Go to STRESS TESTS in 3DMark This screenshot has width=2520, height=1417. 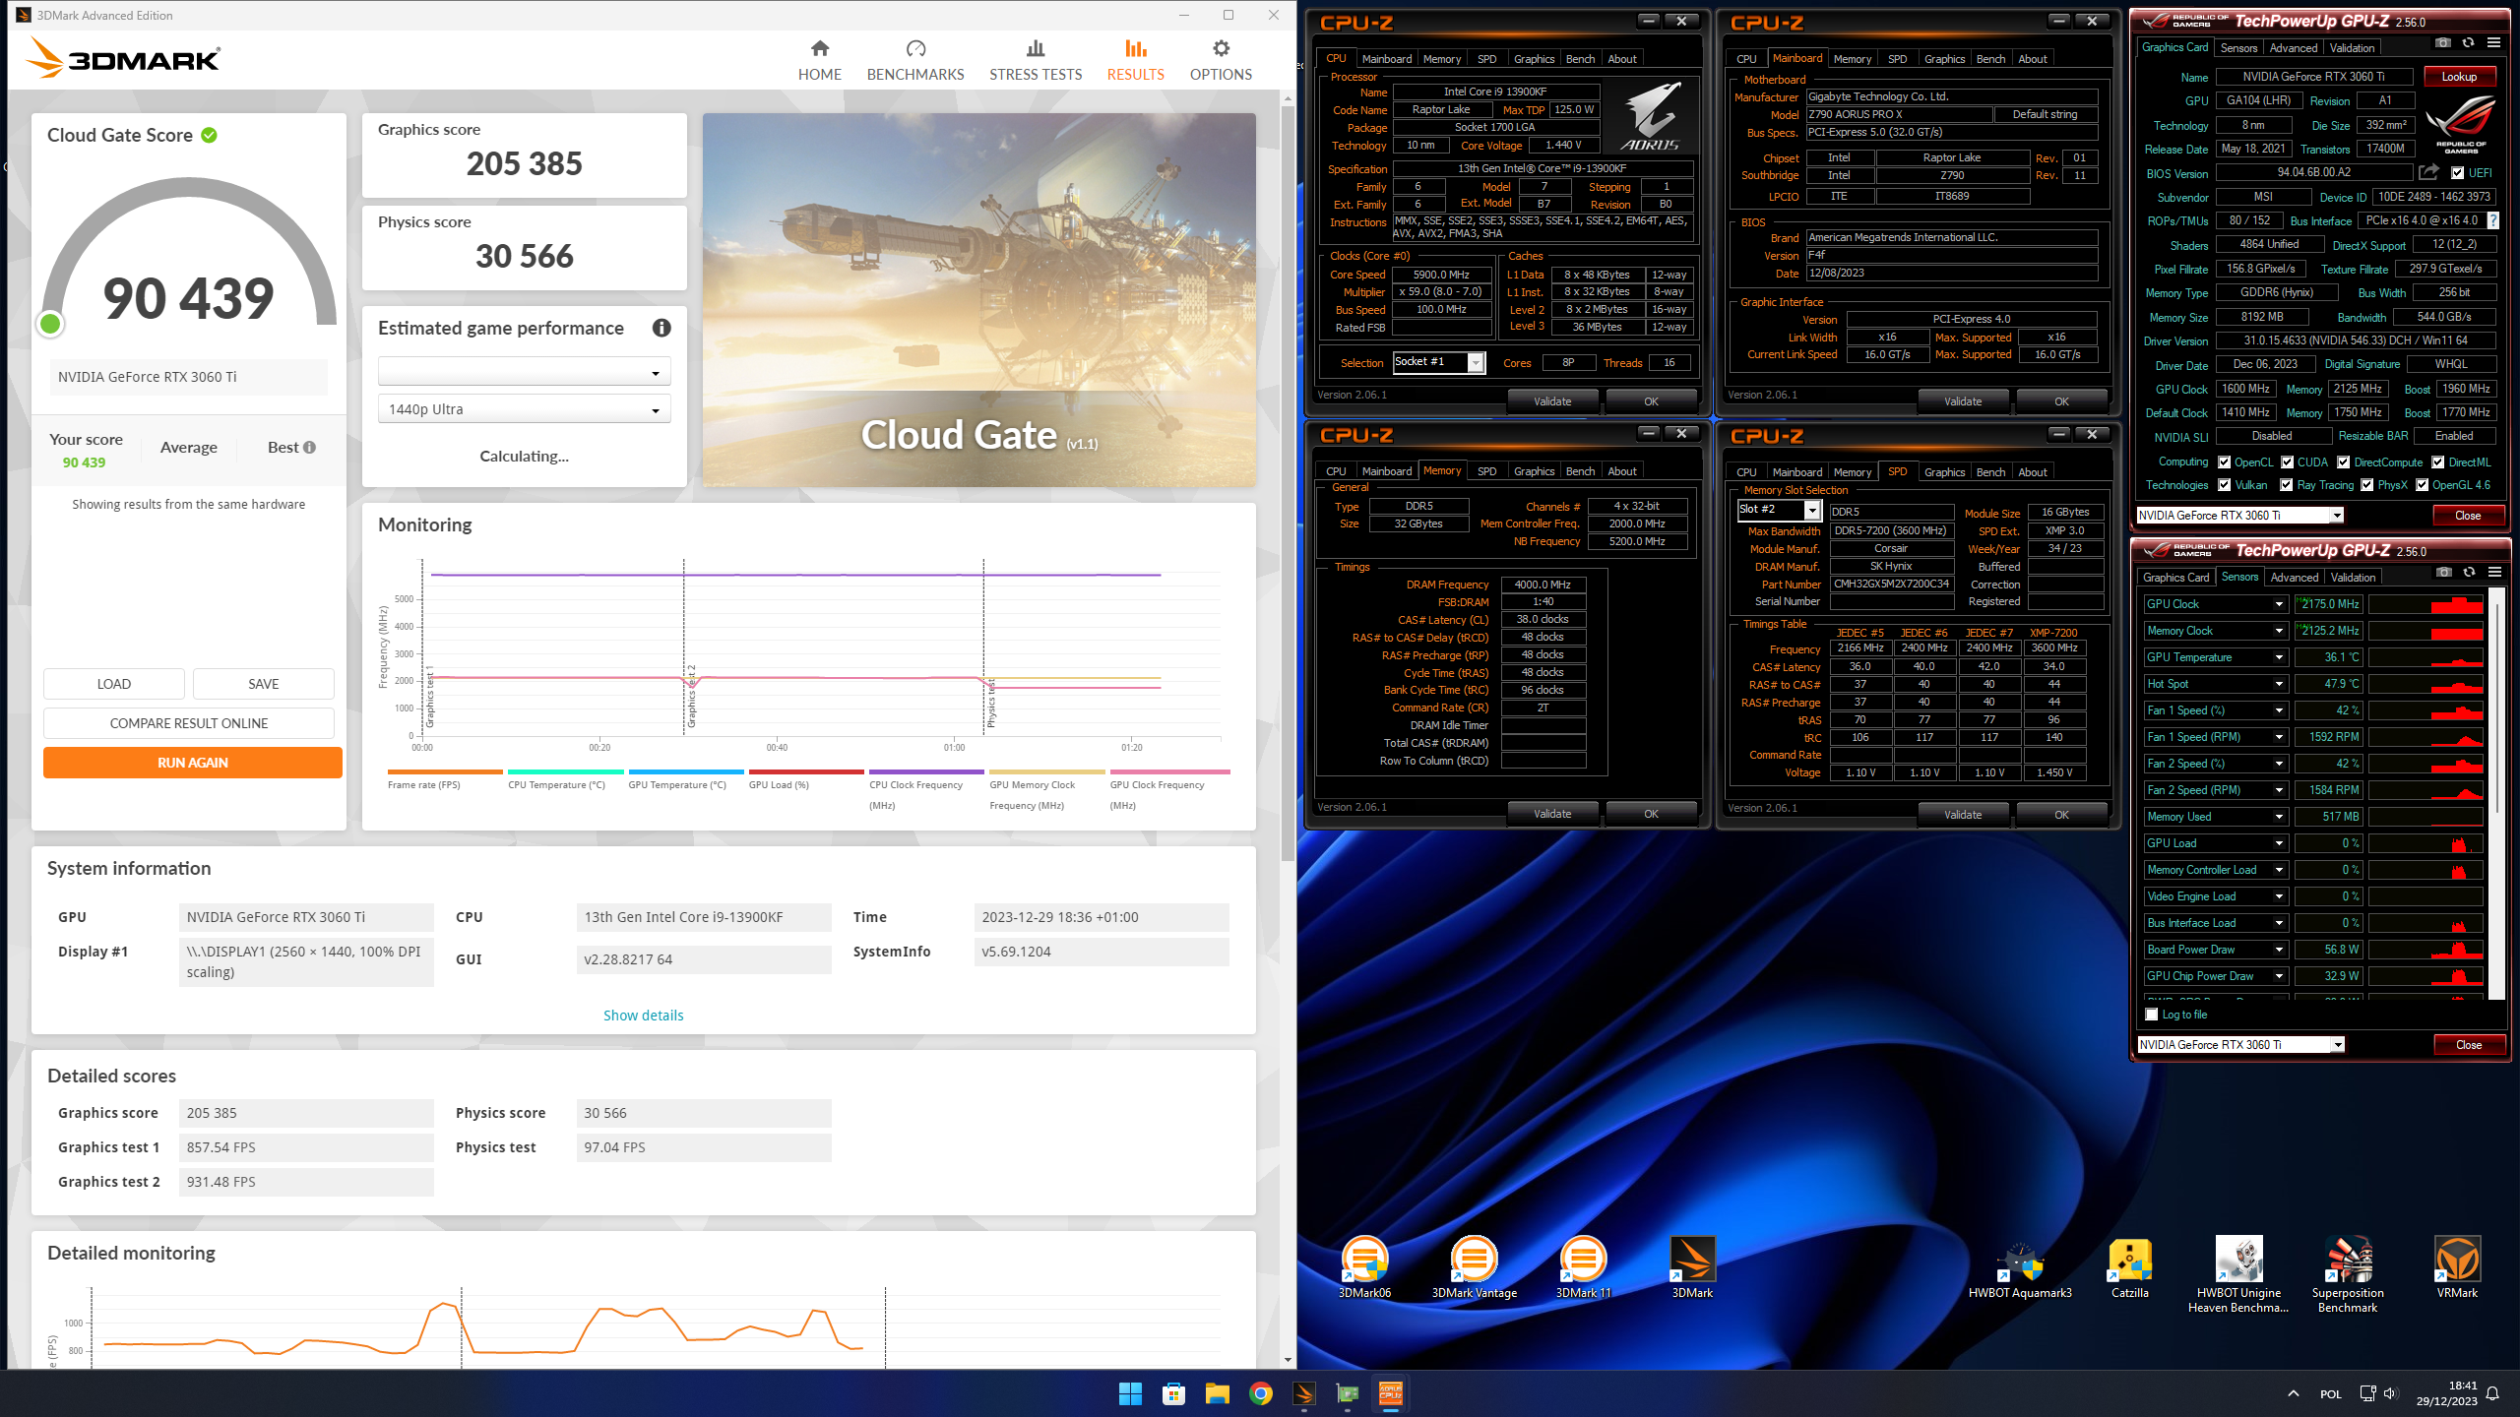click(x=1036, y=60)
